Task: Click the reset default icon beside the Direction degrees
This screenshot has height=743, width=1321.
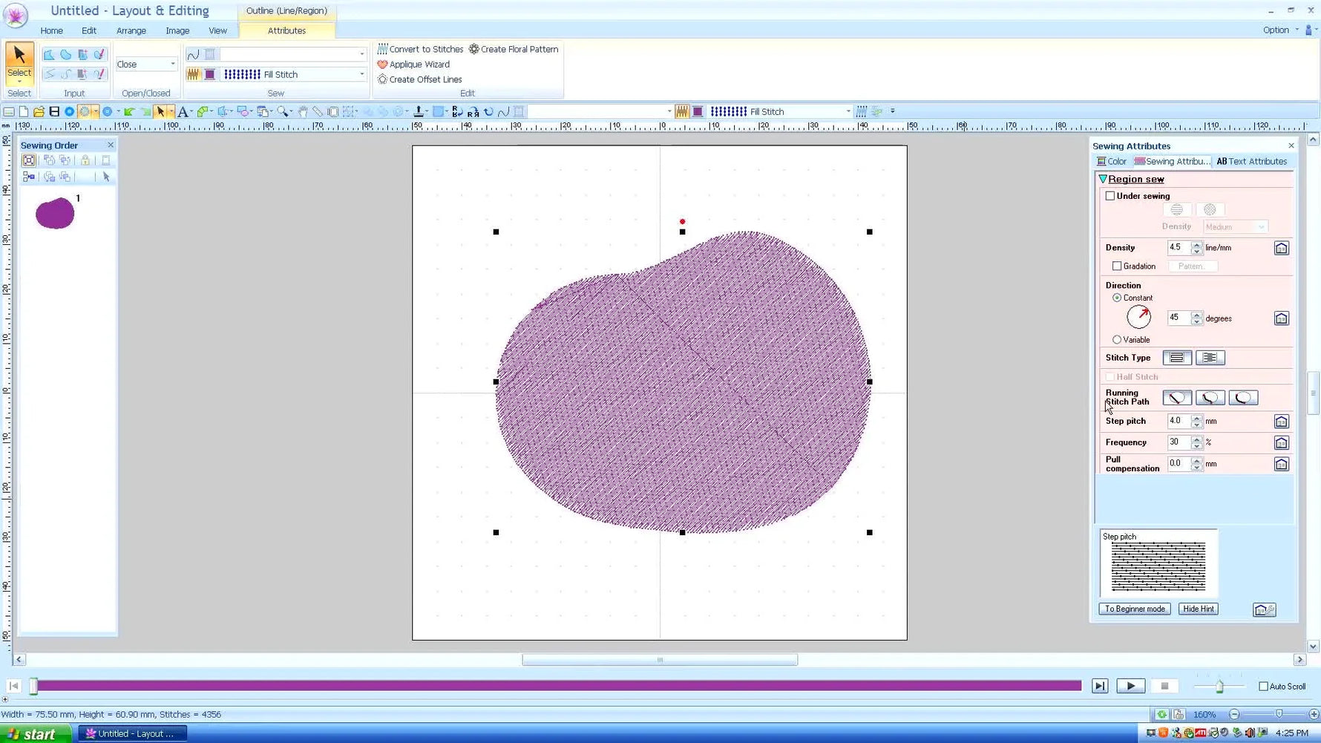Action: (1282, 318)
